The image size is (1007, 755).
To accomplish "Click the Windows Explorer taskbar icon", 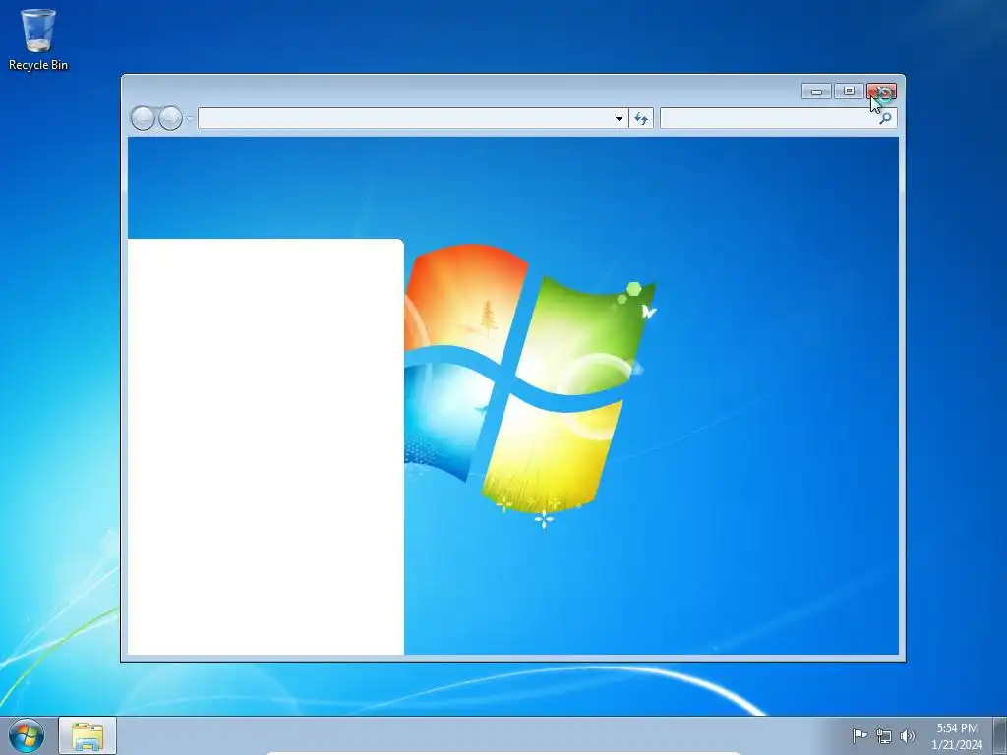I will click(x=88, y=735).
